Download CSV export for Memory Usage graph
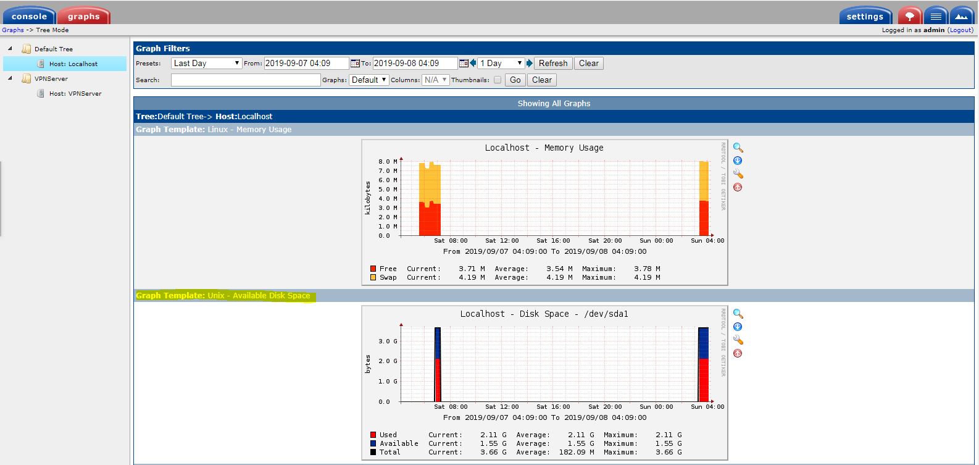 click(738, 161)
